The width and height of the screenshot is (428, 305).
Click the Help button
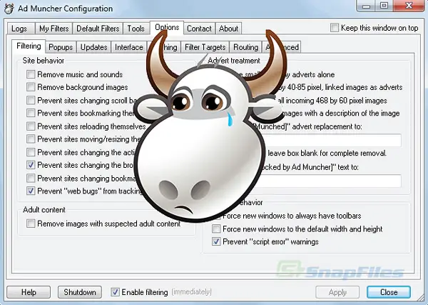[29, 292]
